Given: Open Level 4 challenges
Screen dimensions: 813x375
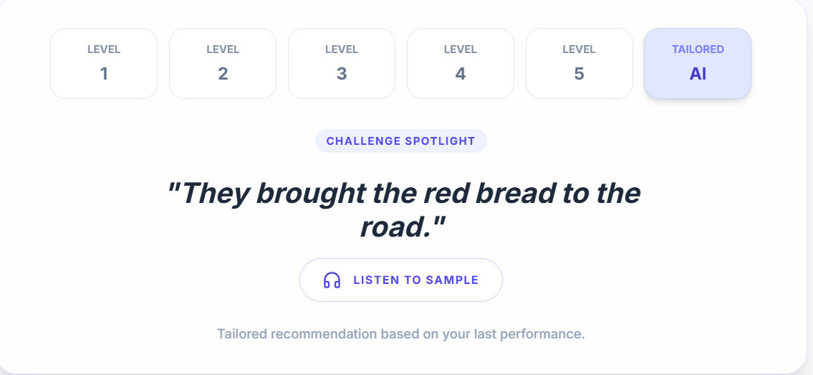Looking at the screenshot, I should tap(461, 63).
